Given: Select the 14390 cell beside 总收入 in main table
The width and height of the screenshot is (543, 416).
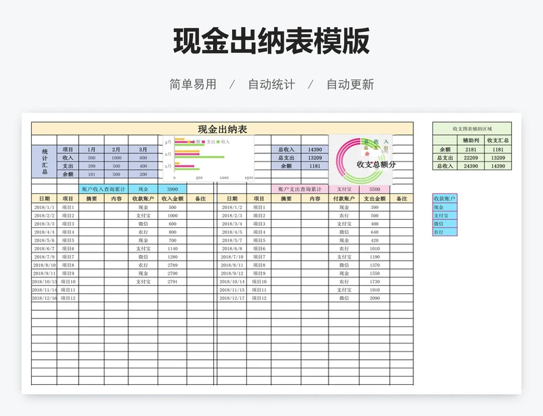Looking at the screenshot, I should [315, 149].
